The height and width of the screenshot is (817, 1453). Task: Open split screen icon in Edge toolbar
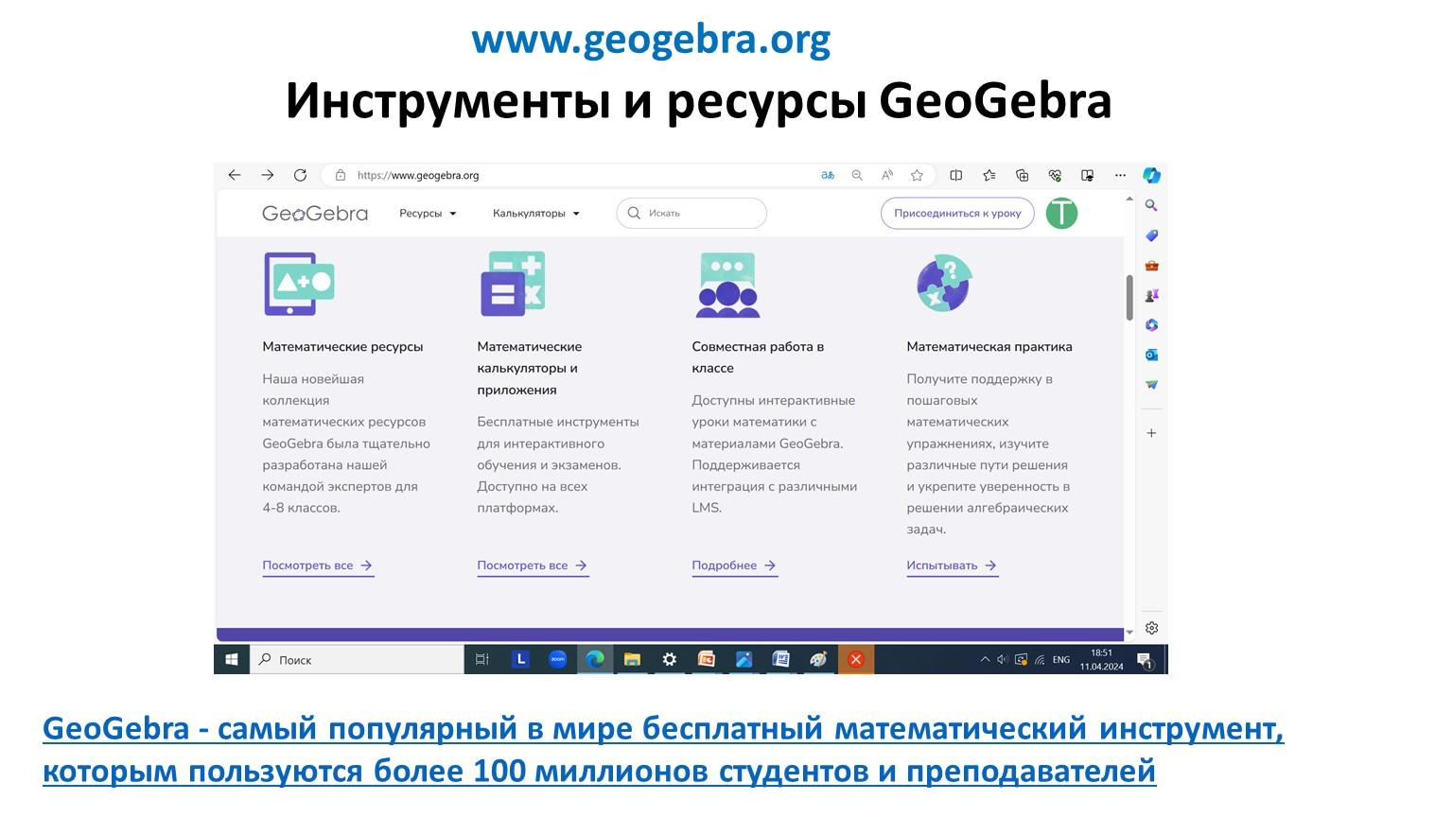click(956, 175)
